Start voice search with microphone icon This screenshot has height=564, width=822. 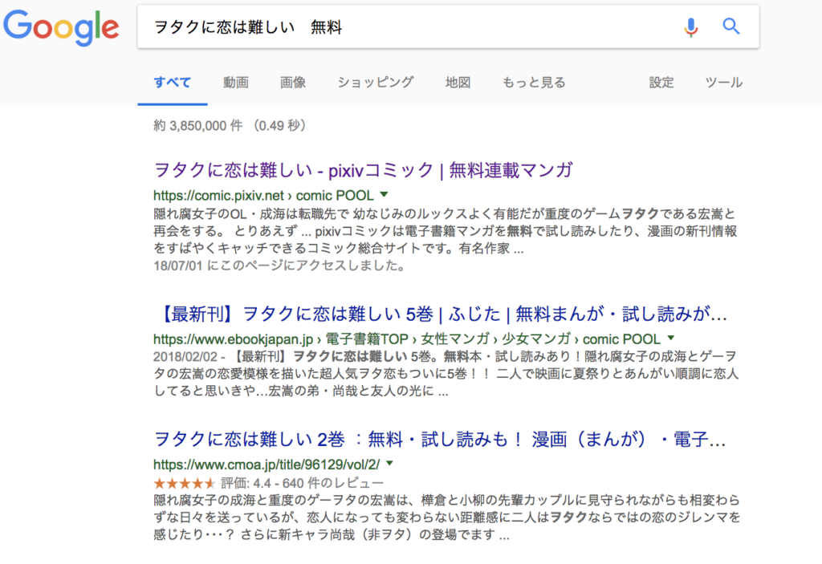[691, 26]
